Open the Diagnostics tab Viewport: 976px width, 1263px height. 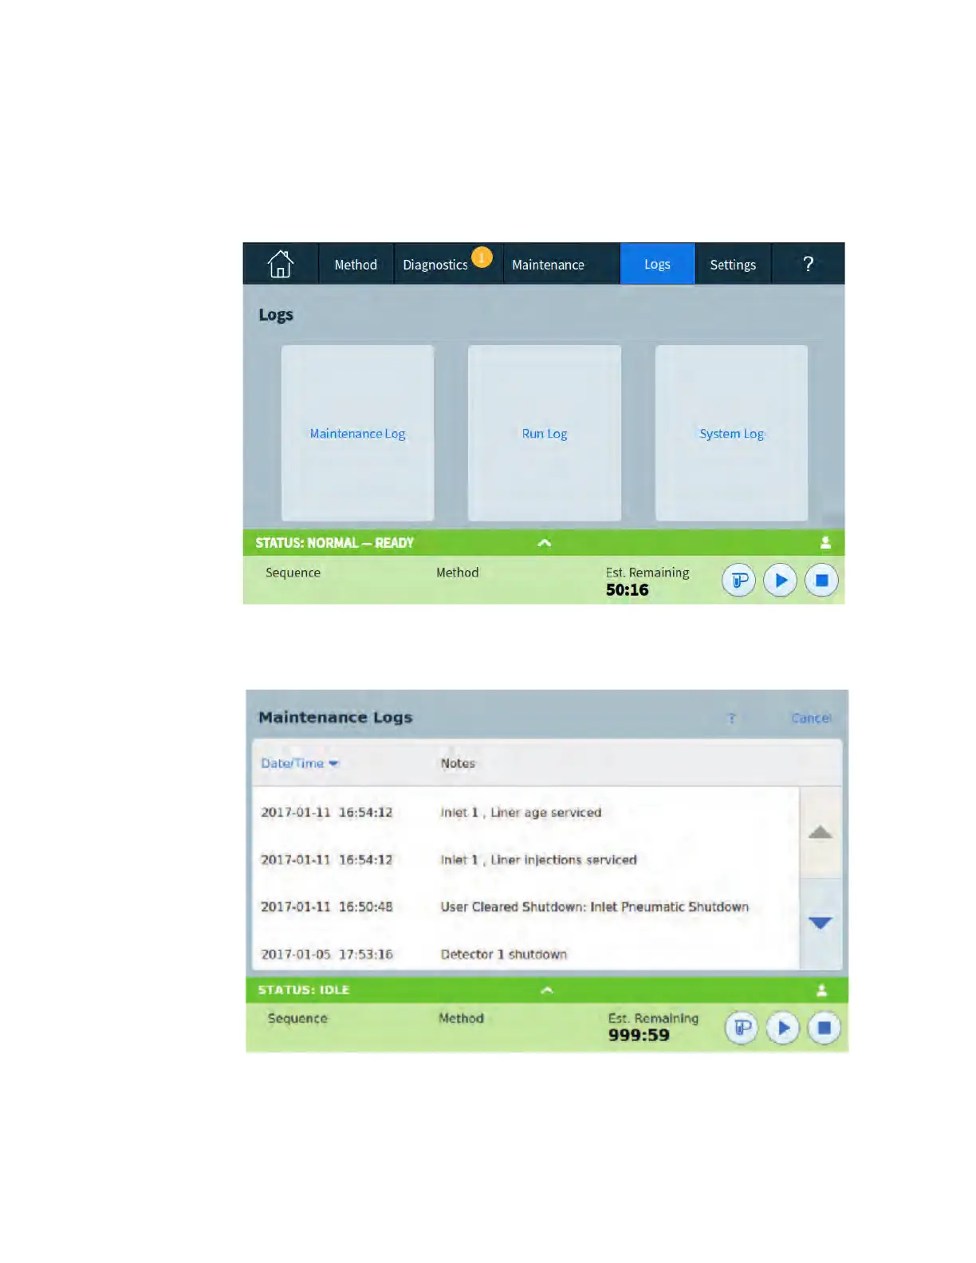[435, 265]
